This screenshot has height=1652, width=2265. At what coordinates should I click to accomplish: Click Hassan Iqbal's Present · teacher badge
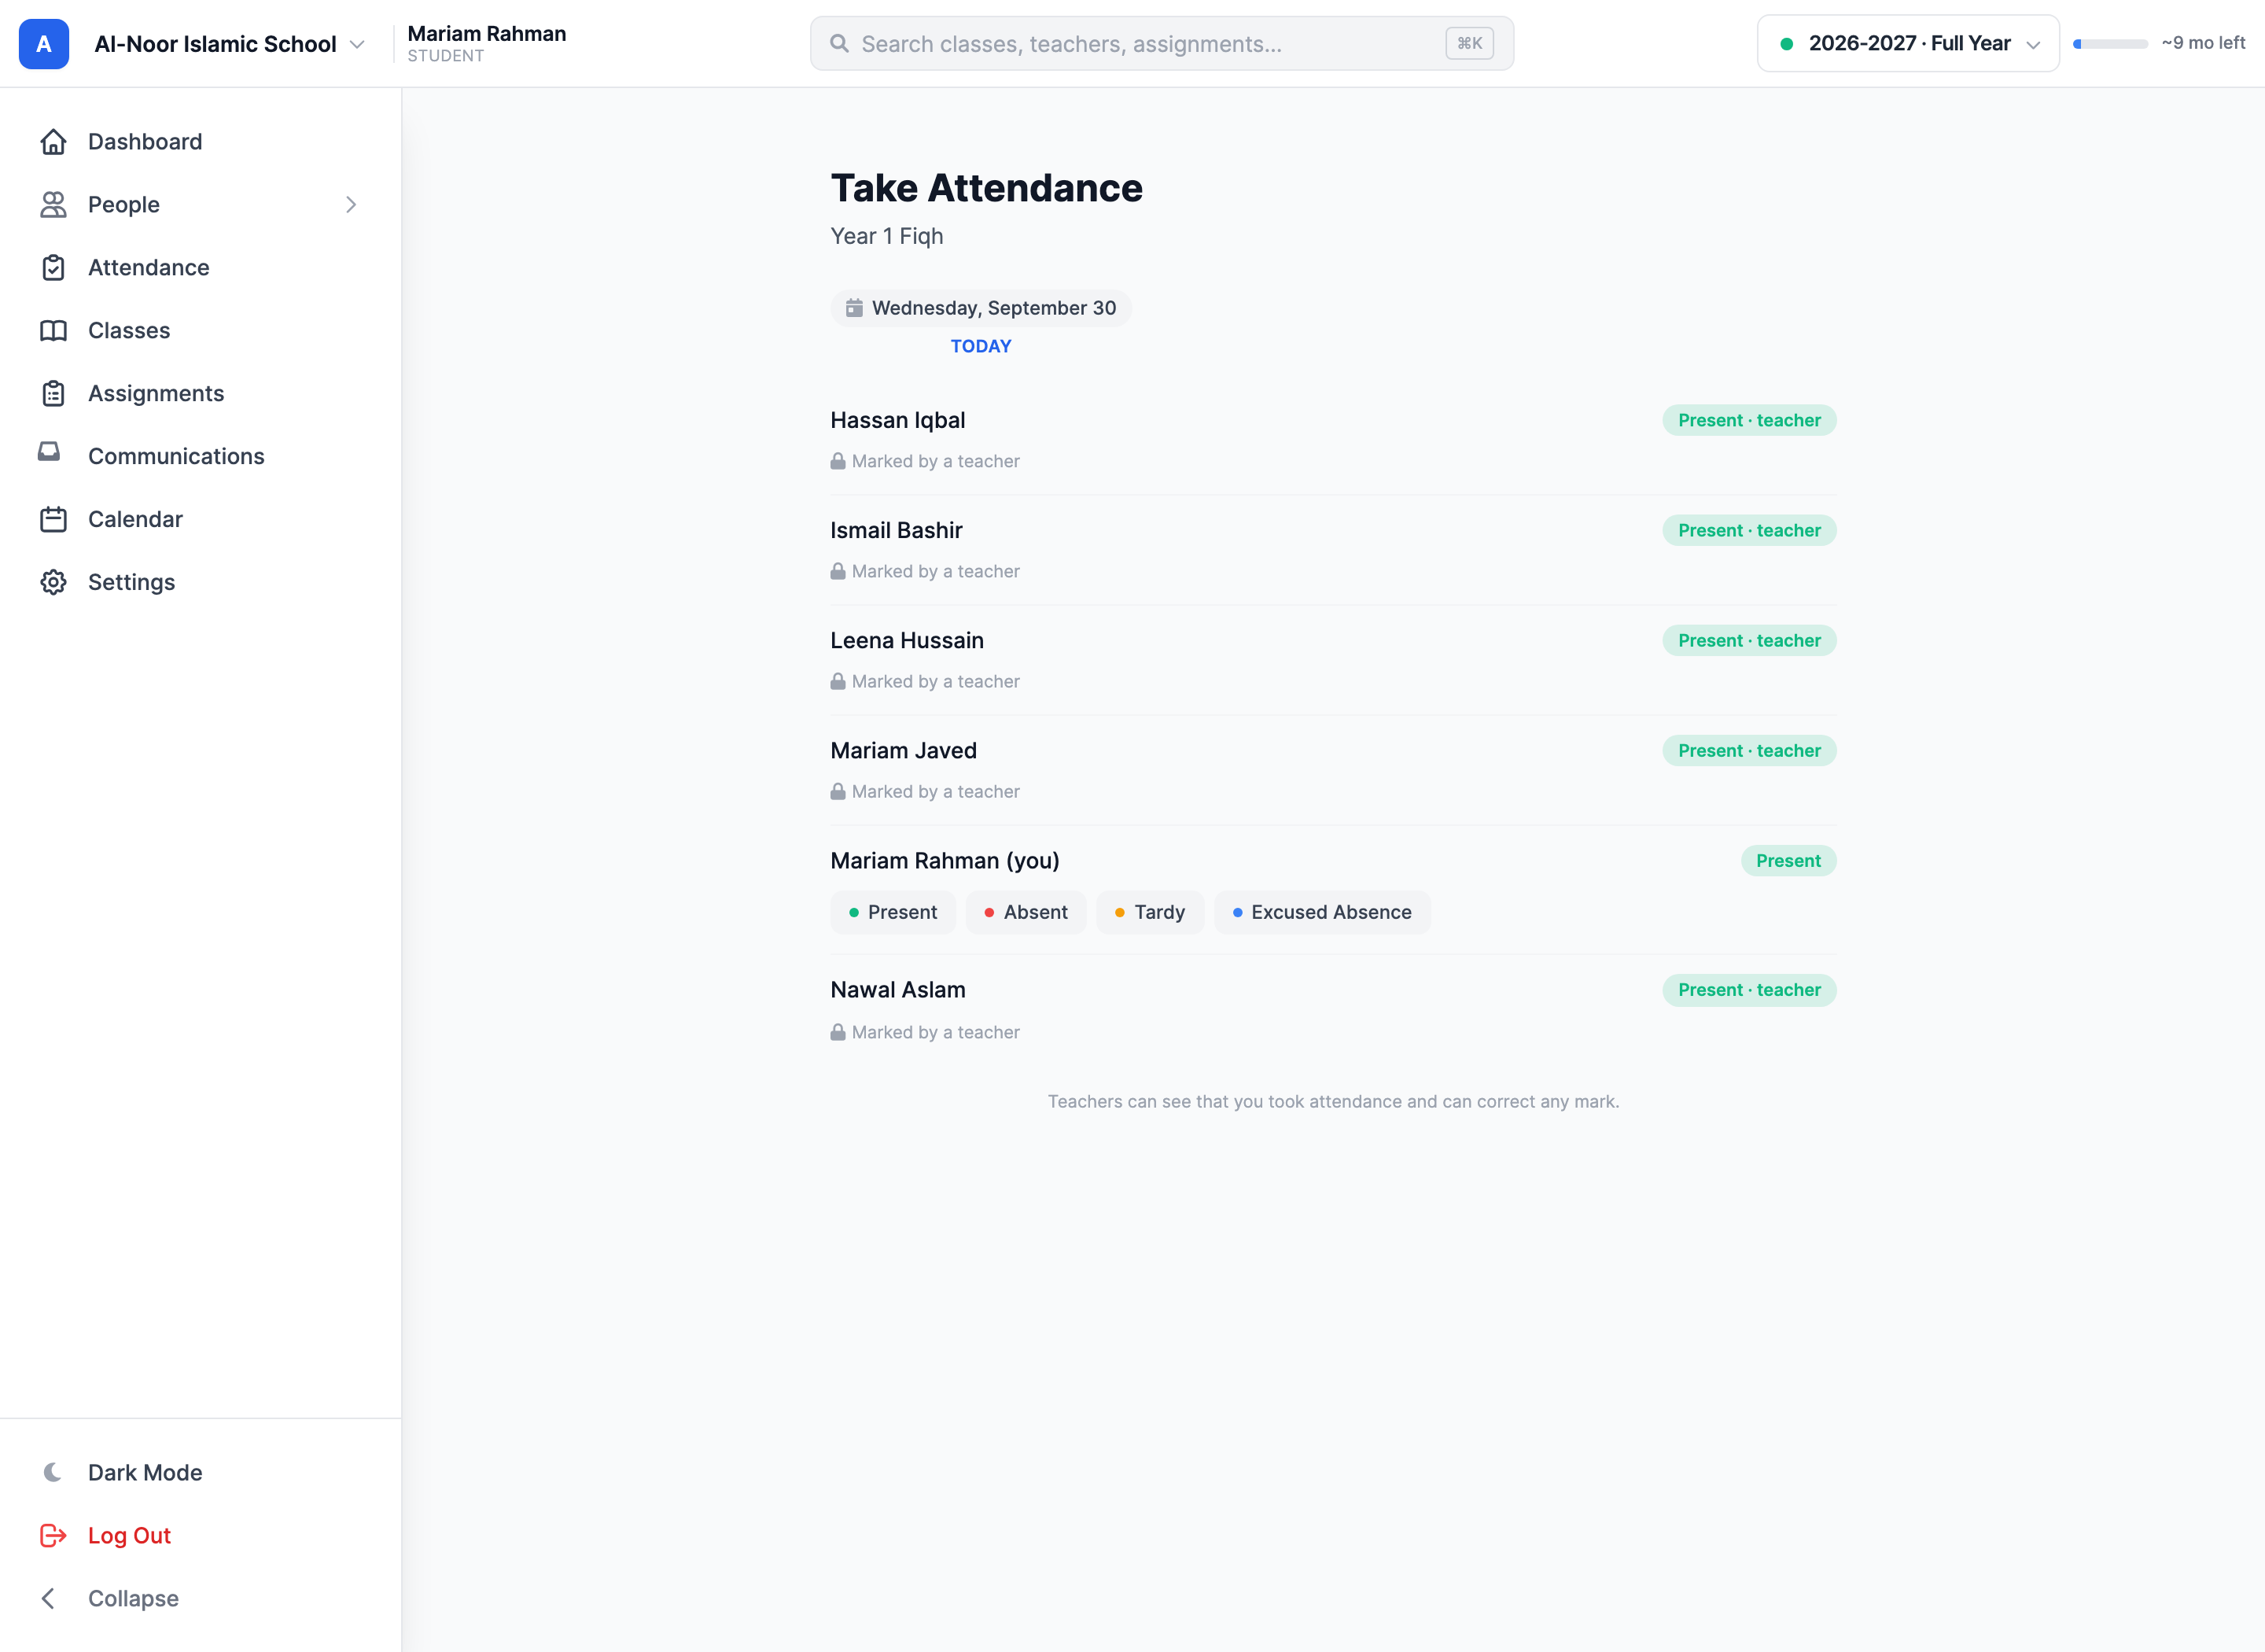(x=1749, y=420)
